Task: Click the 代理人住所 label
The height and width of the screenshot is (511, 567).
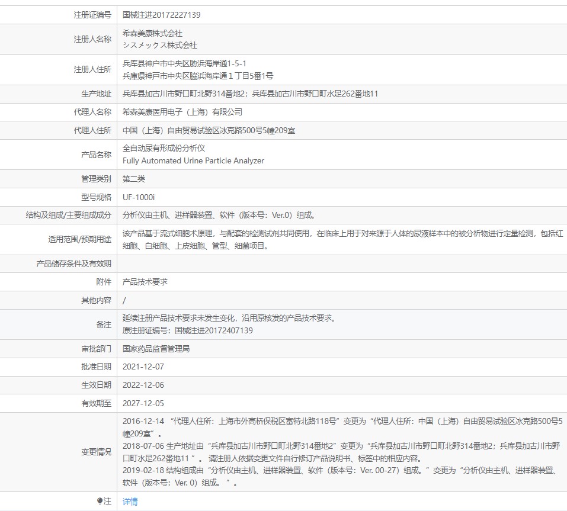Action: pos(92,130)
